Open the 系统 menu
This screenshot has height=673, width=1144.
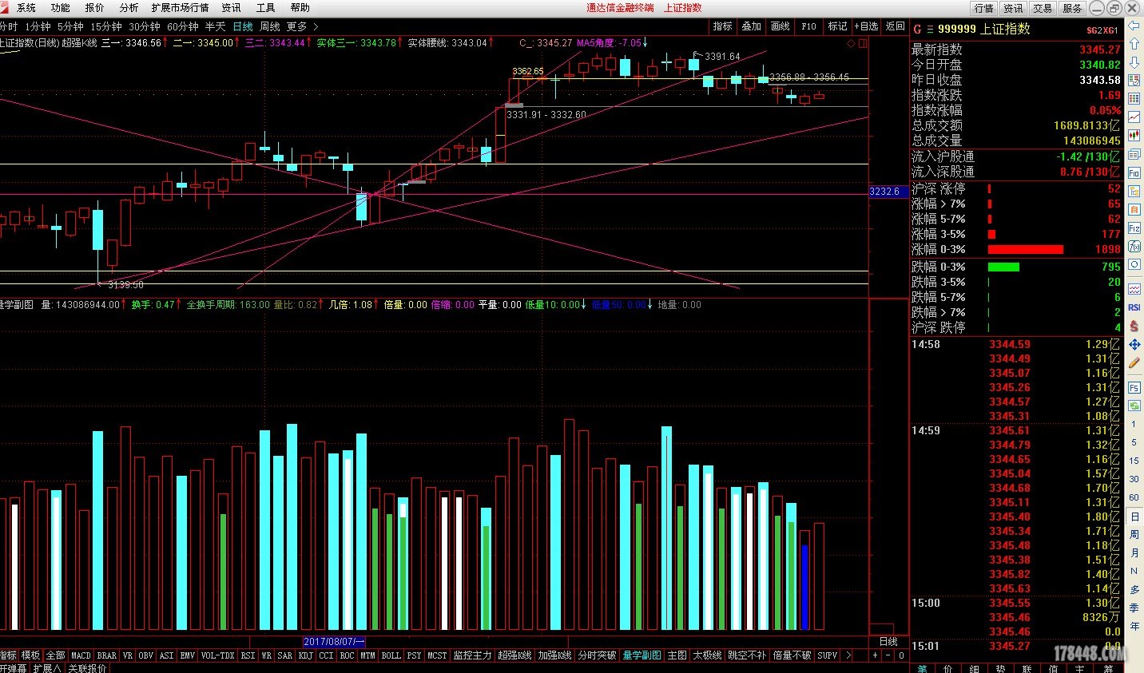[x=26, y=8]
